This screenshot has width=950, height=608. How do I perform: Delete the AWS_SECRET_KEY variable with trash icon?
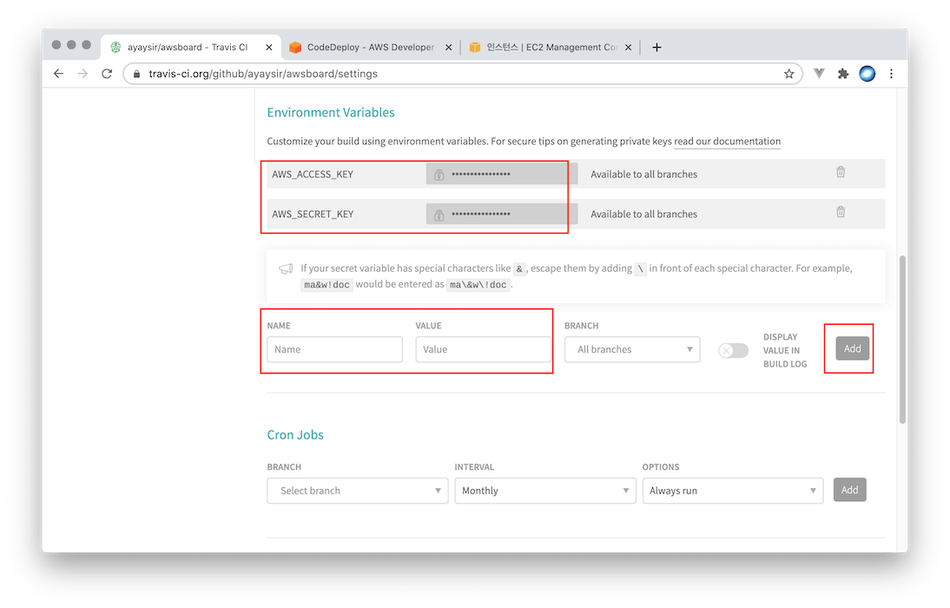pos(840,212)
